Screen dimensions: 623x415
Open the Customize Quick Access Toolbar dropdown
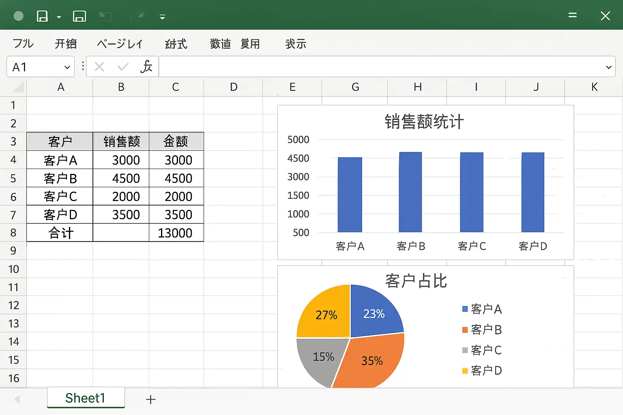162,17
